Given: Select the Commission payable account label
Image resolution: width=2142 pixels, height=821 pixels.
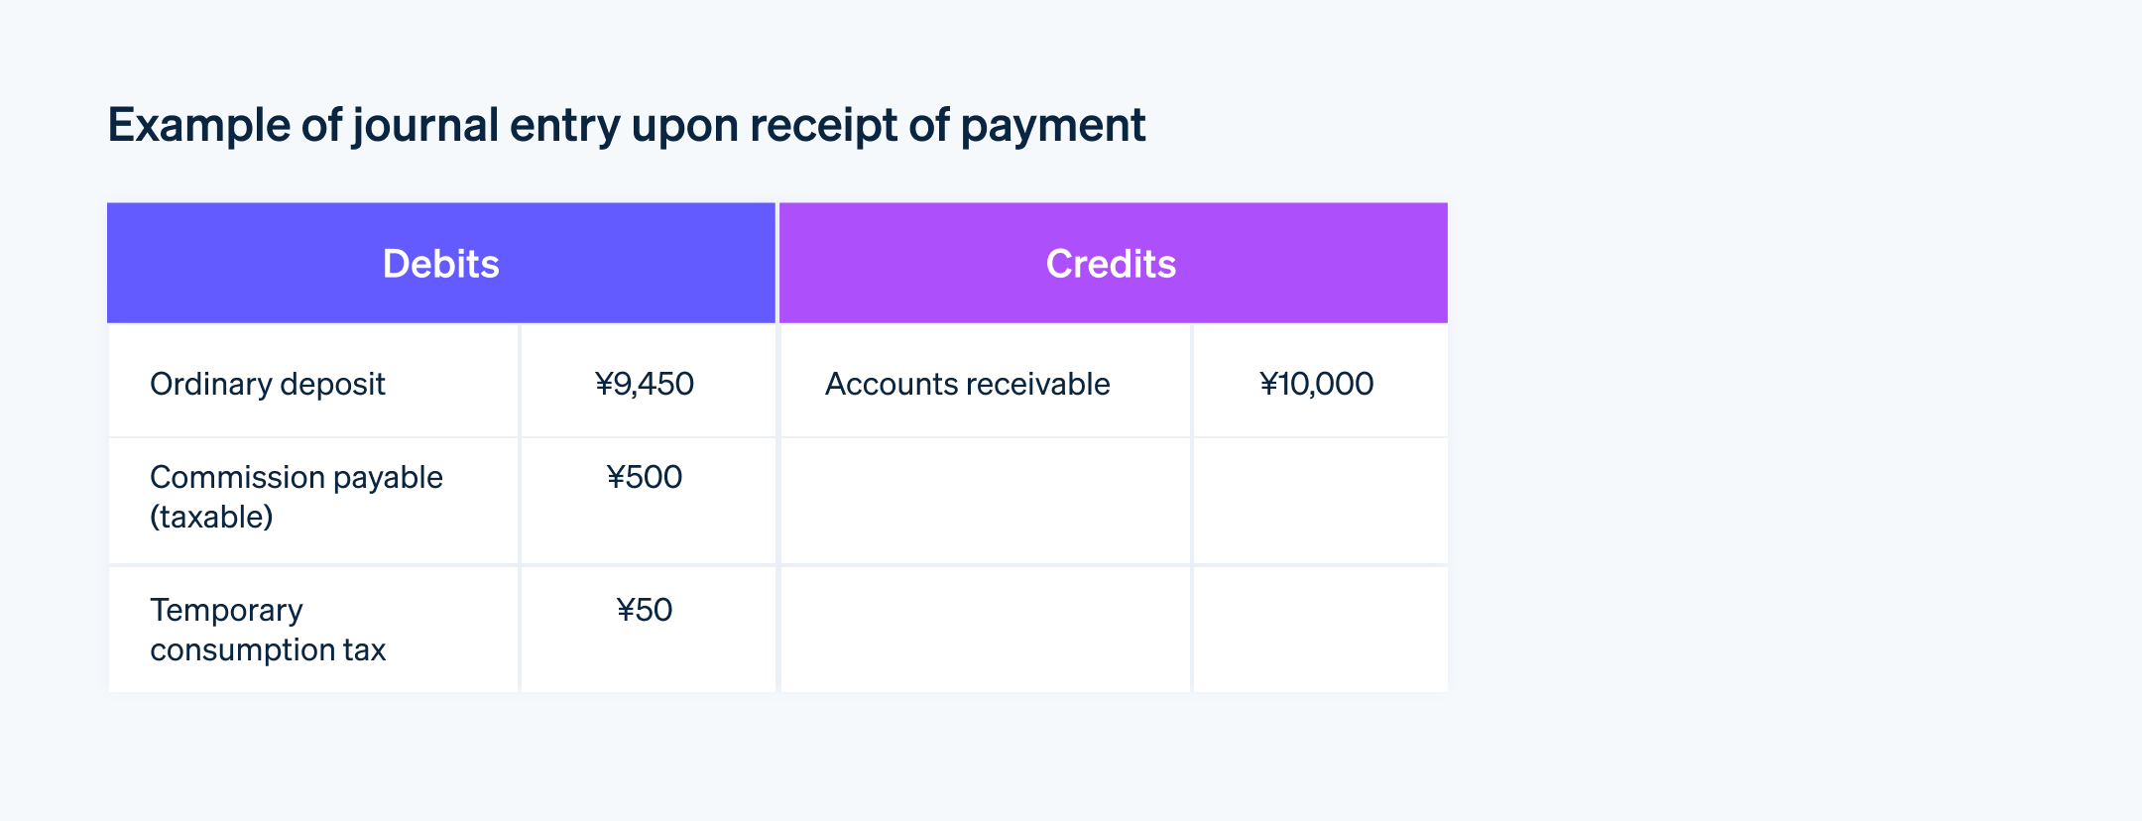Looking at the screenshot, I should pyautogui.click(x=296, y=477).
